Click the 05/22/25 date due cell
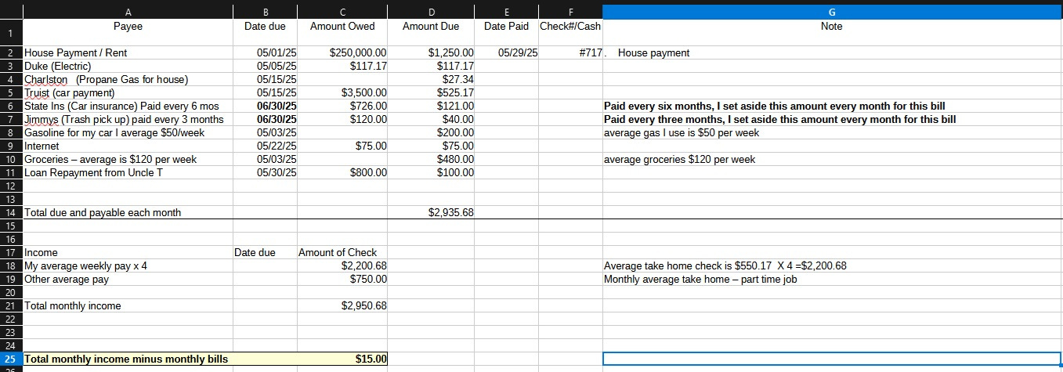This screenshot has height=372, width=1063. [265, 146]
